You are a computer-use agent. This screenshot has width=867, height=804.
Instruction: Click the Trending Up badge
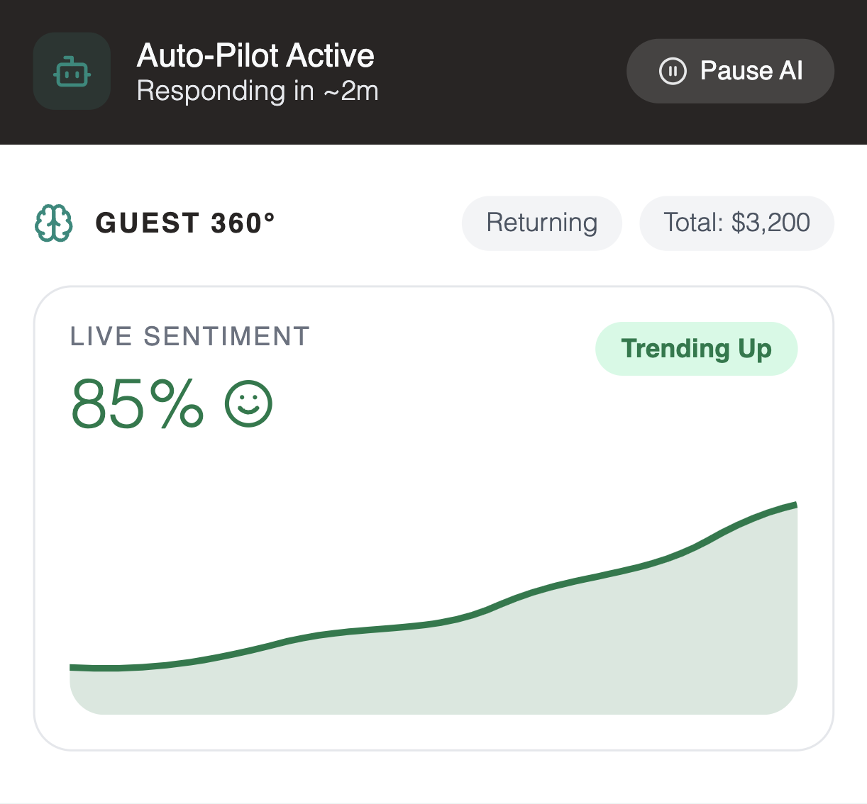coord(696,349)
